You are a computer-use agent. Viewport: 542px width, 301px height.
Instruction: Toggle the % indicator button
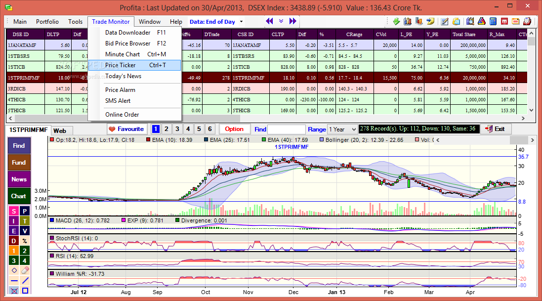pyautogui.click(x=25, y=241)
